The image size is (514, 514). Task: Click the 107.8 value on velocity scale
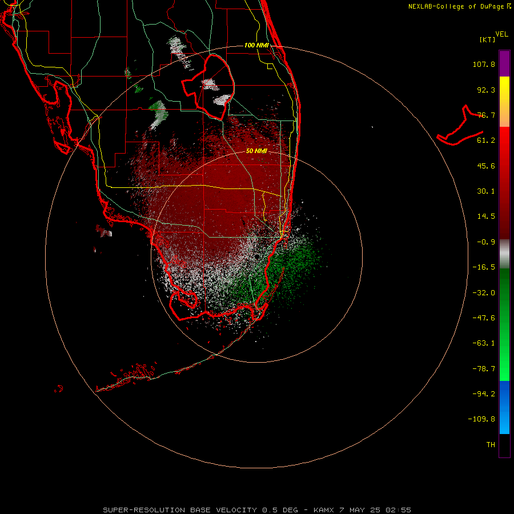(484, 64)
